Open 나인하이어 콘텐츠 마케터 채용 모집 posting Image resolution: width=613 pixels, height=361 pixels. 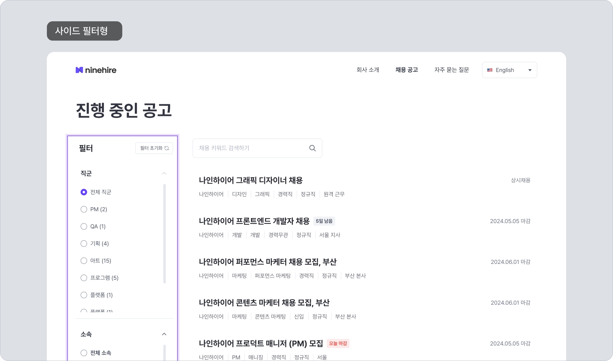[x=264, y=303]
